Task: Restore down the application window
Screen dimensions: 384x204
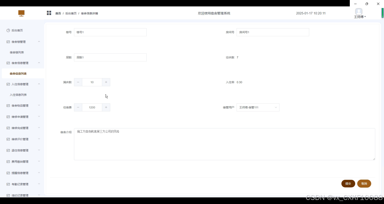Action: coord(367,4)
